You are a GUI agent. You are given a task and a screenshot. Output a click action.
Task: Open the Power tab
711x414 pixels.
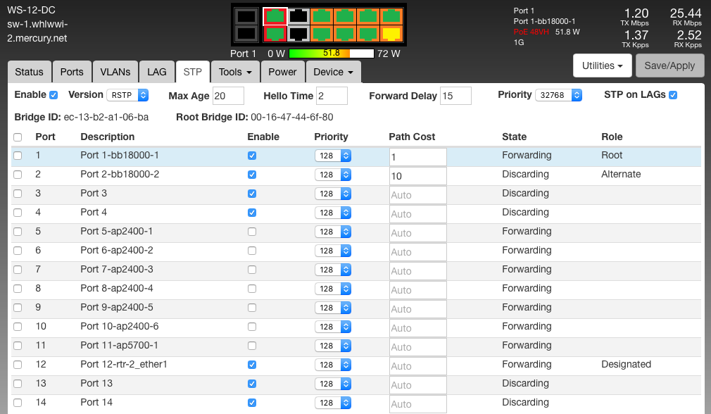click(x=282, y=72)
